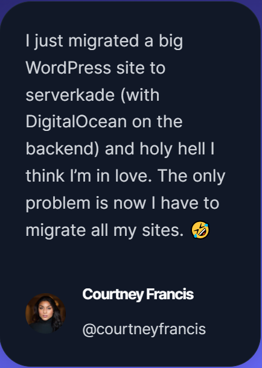Click Courtney Francis's profile avatar photo

[x=45, y=313]
